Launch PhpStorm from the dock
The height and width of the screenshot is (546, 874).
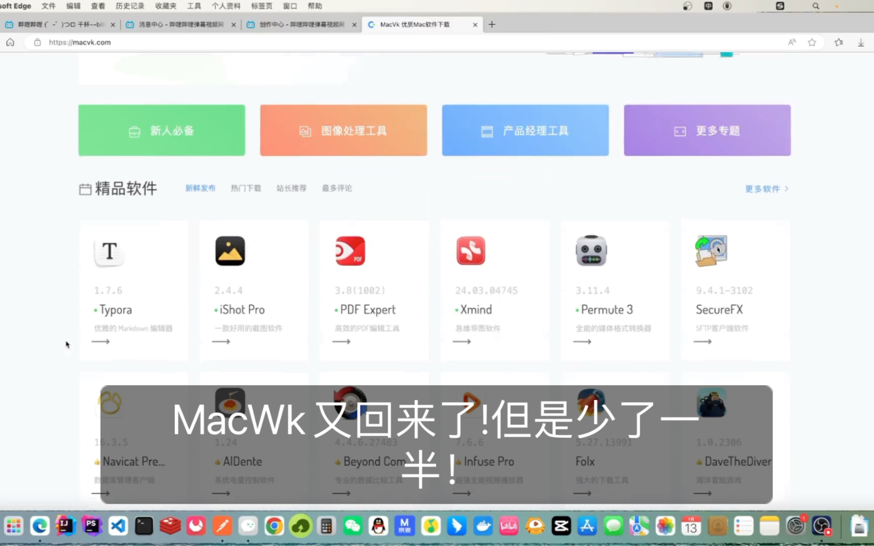pyautogui.click(x=92, y=526)
